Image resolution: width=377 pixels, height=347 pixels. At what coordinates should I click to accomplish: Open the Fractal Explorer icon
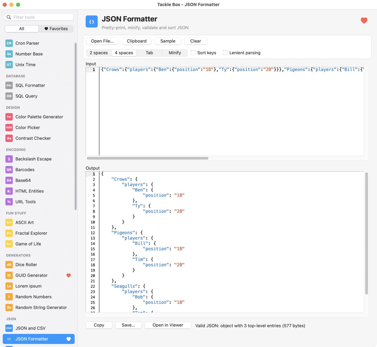[9, 233]
